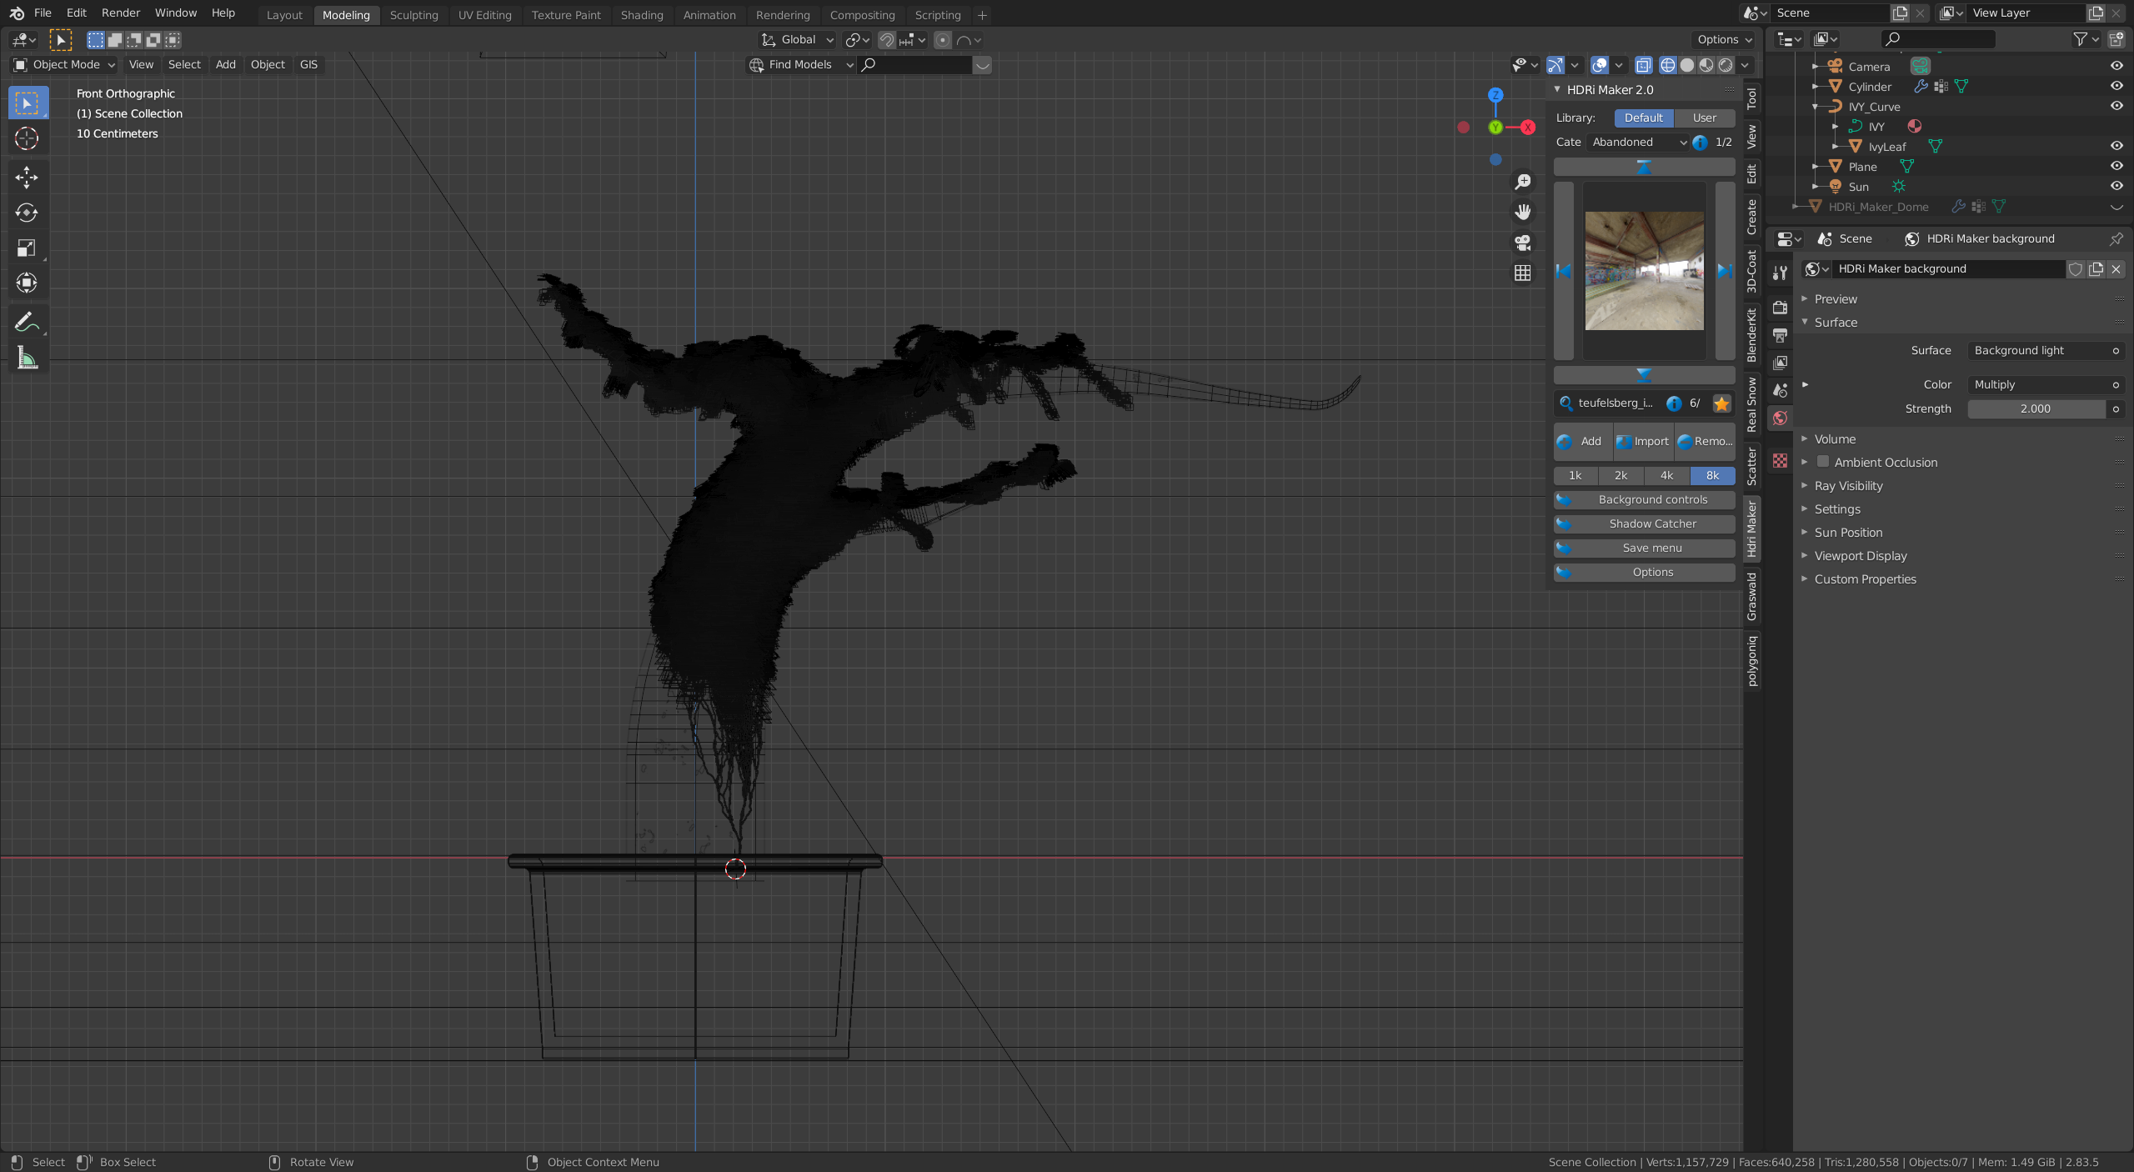Viewport: 2134px width, 1172px height.
Task: Open the Object Mode dropdown
Action: click(64, 64)
